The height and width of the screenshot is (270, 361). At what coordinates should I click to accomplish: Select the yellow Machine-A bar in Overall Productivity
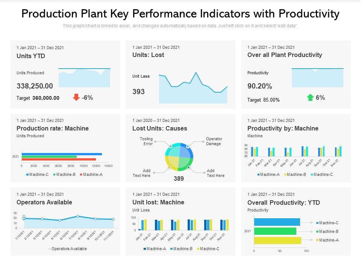pos(278,240)
